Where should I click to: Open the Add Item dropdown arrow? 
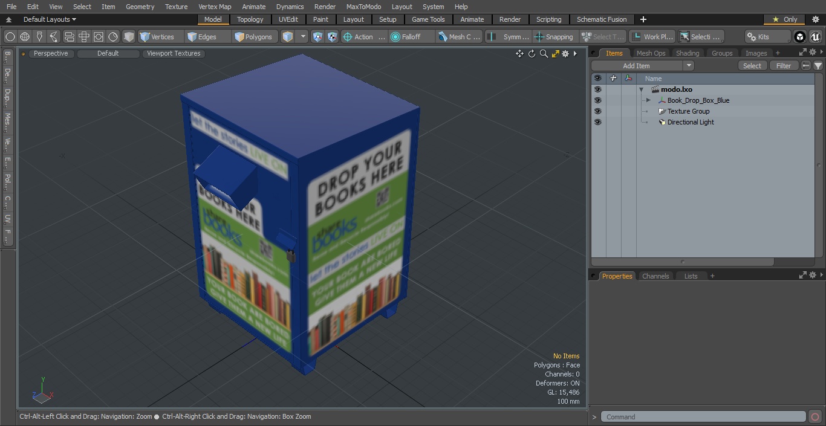(689, 66)
